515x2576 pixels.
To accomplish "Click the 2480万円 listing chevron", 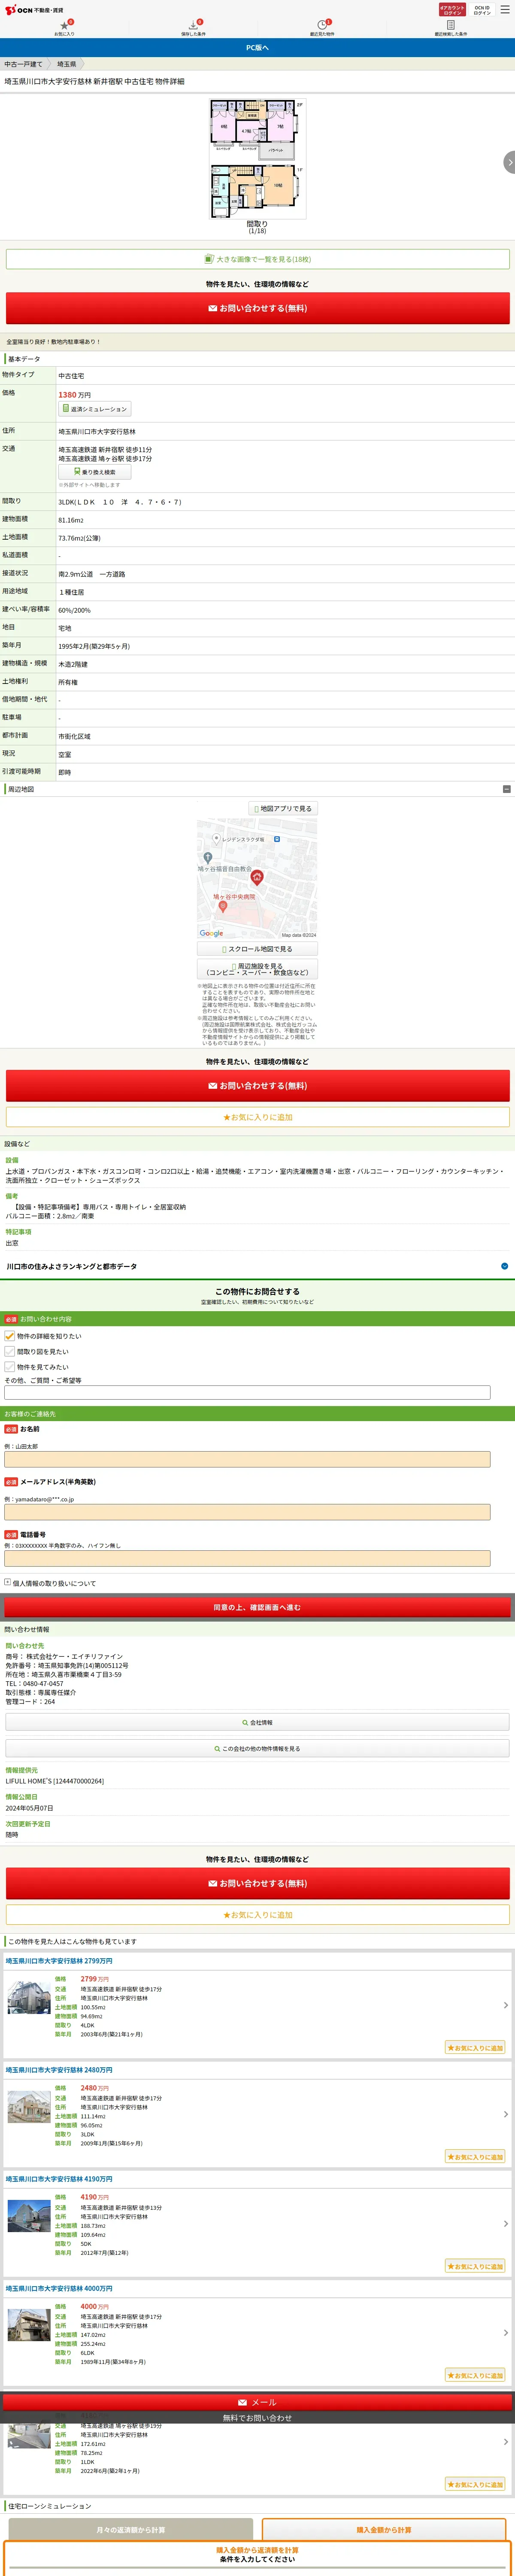I will click(505, 2114).
